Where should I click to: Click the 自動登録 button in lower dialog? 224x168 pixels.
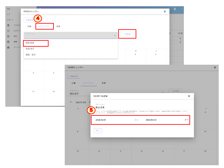click(74, 76)
